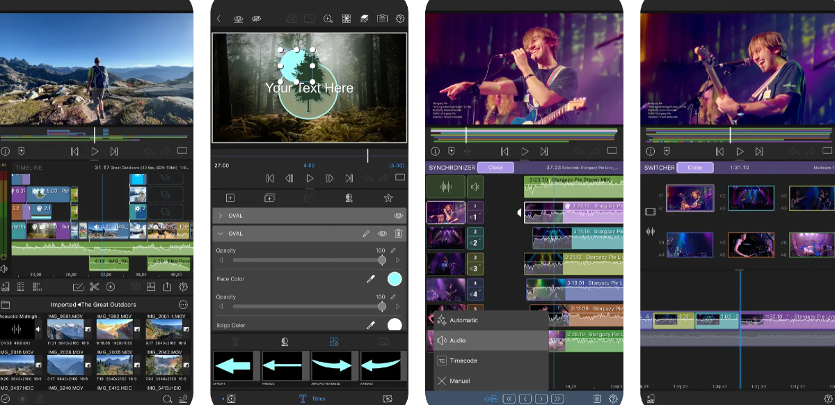This screenshot has height=405, width=835.
Task: Nudge the first Opacity slider's left arrow
Action: click(x=221, y=260)
